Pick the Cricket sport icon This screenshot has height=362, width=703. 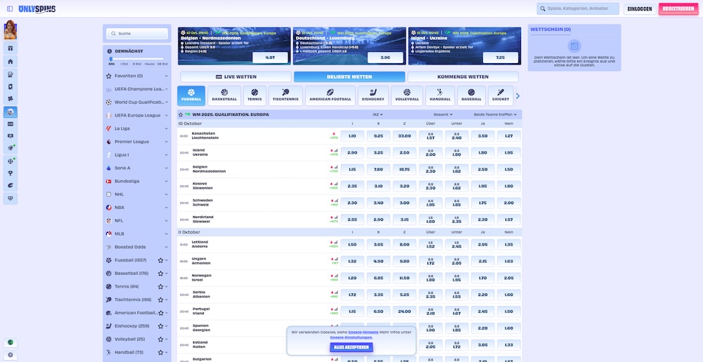tap(501, 95)
